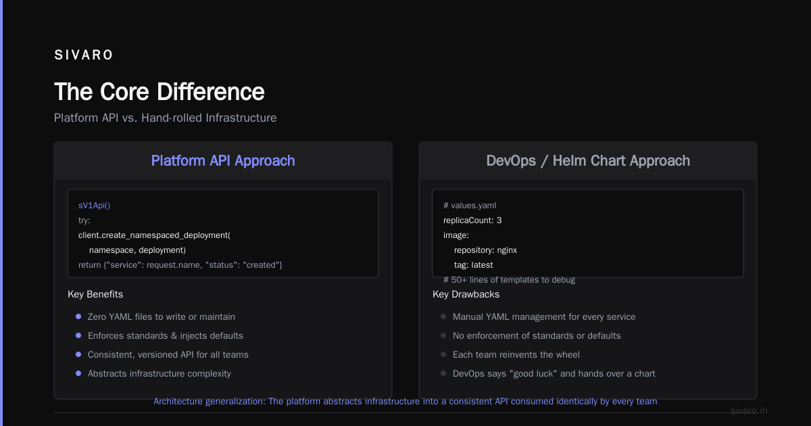Click "Each team reinvents the wheel" bullet
Viewport: 811px width, 426px height.
[516, 354]
